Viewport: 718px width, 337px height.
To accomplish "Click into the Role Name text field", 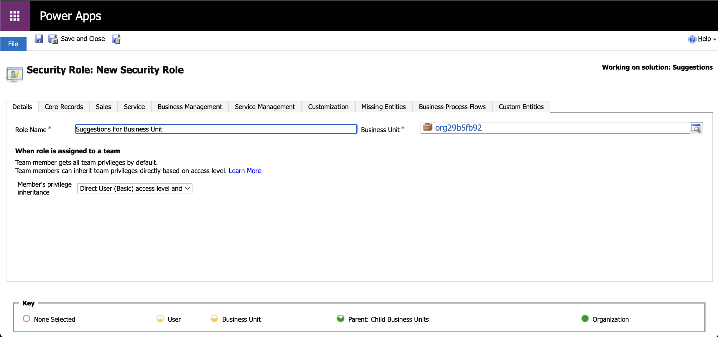I will (x=216, y=129).
